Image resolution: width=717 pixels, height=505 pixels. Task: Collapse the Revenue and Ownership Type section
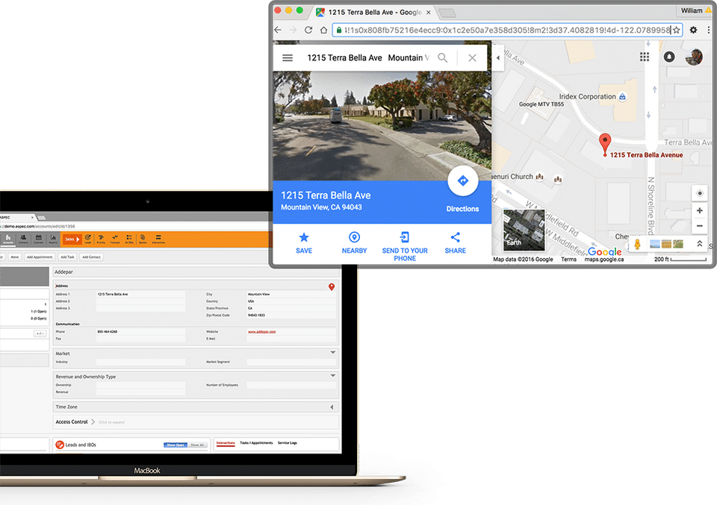pyautogui.click(x=333, y=376)
